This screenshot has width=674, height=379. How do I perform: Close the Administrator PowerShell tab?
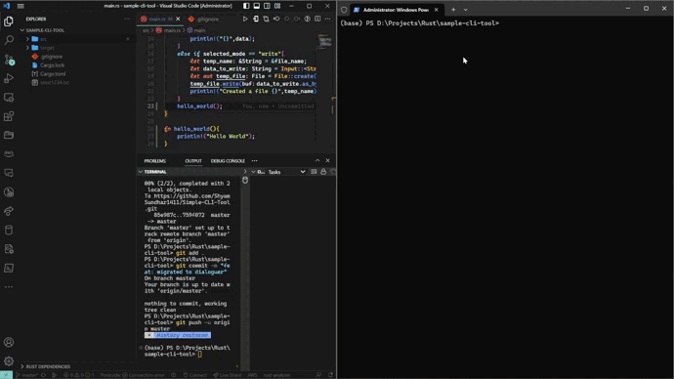437,10
